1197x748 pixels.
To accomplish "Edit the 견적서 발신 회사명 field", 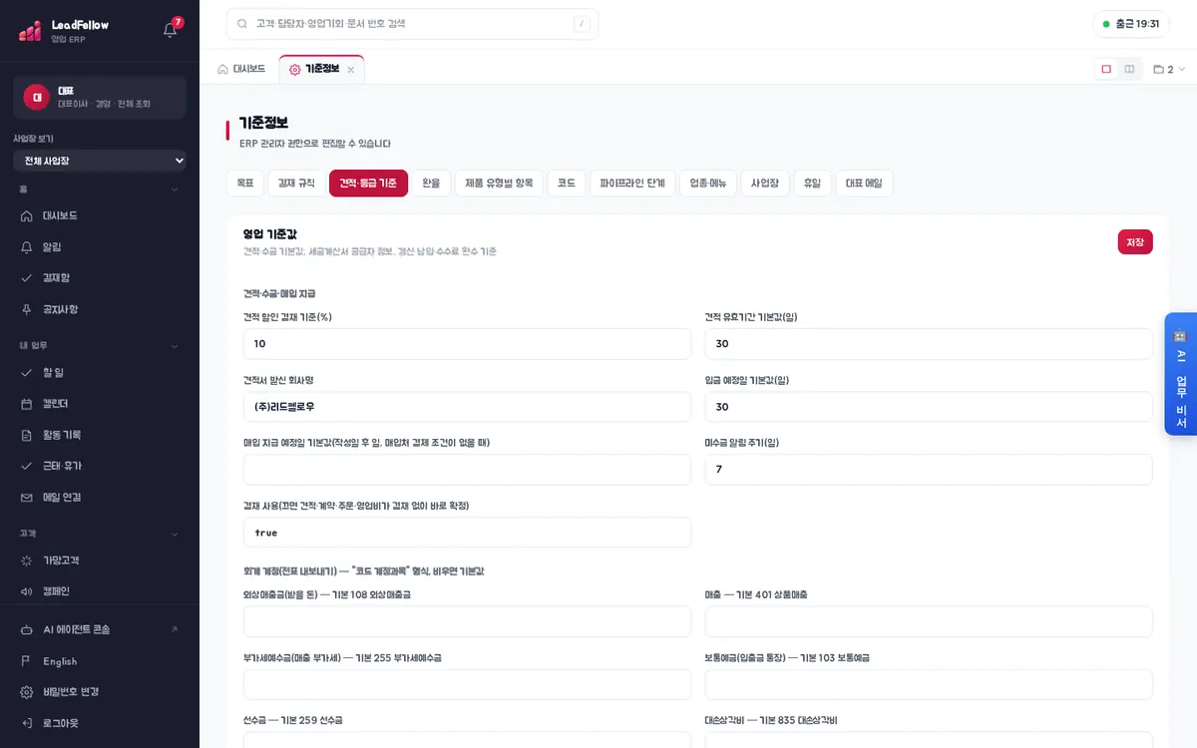I will [467, 407].
